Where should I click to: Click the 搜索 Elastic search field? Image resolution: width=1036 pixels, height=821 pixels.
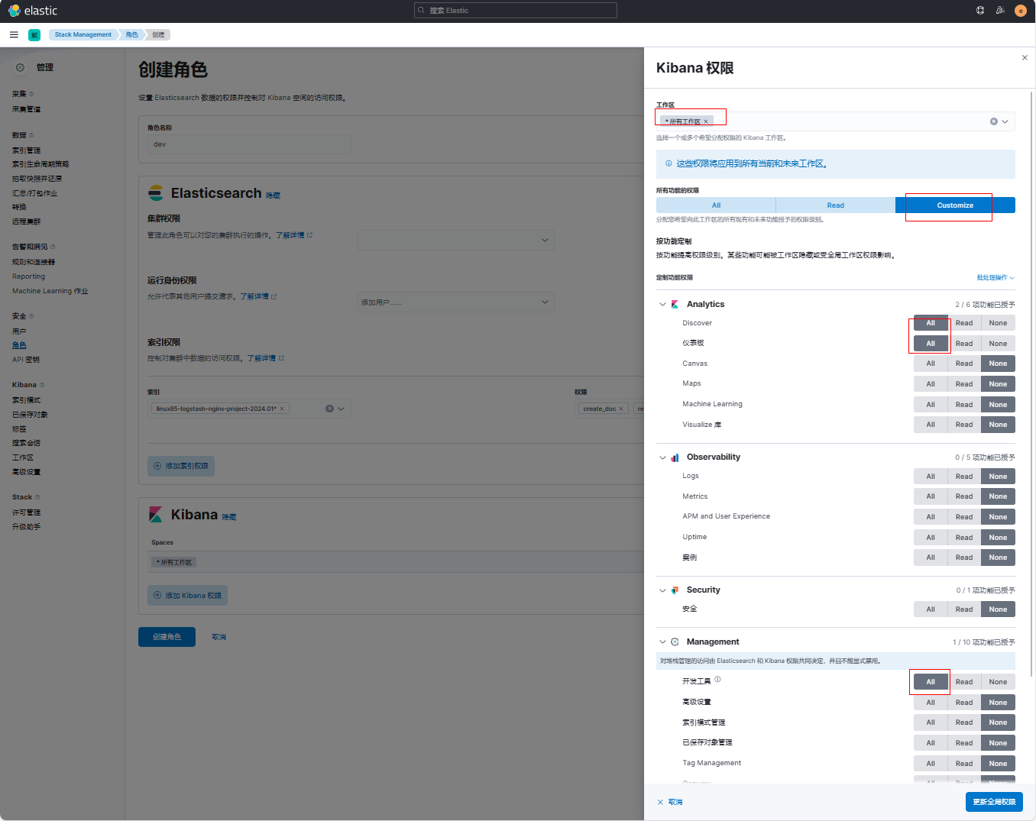(x=516, y=11)
